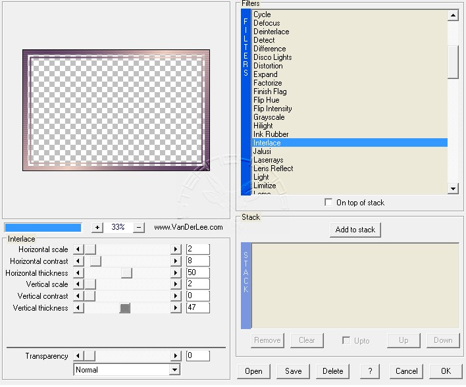Click the Horizontal scale right arrow
Screen dimensions: 466x387
176,249
